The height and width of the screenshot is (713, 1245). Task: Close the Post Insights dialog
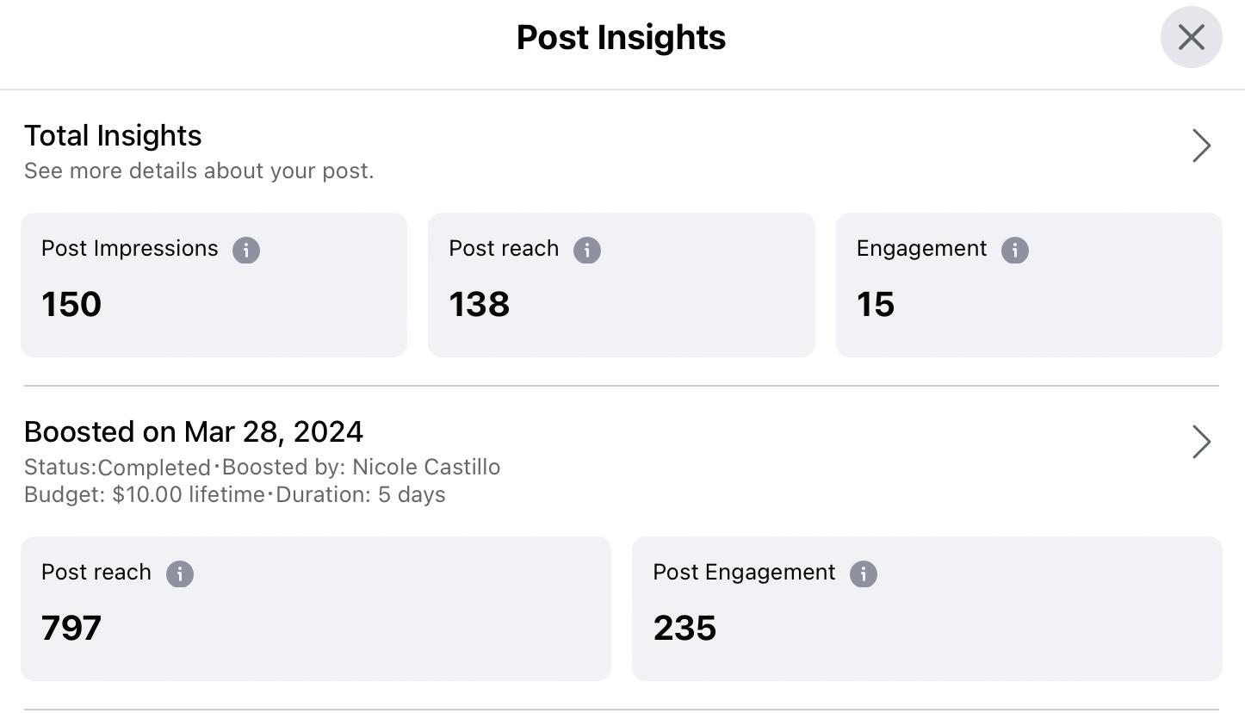pyautogui.click(x=1191, y=37)
